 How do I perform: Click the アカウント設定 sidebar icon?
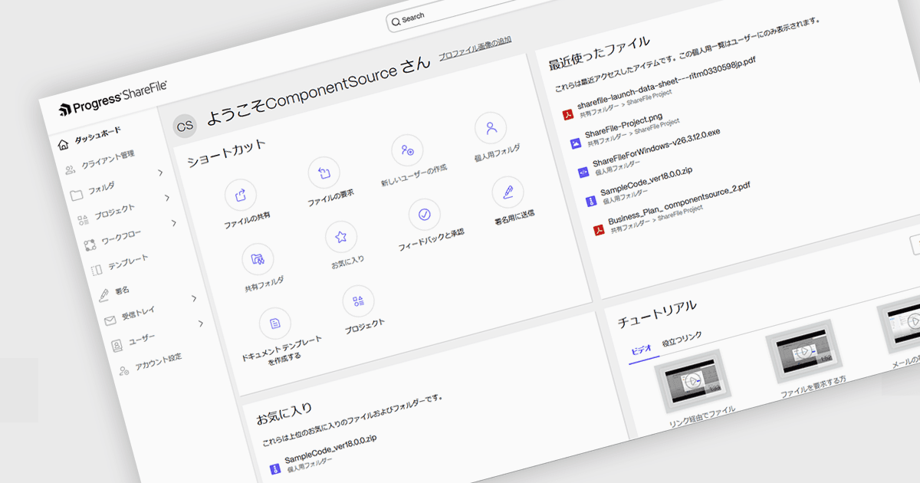[124, 372]
